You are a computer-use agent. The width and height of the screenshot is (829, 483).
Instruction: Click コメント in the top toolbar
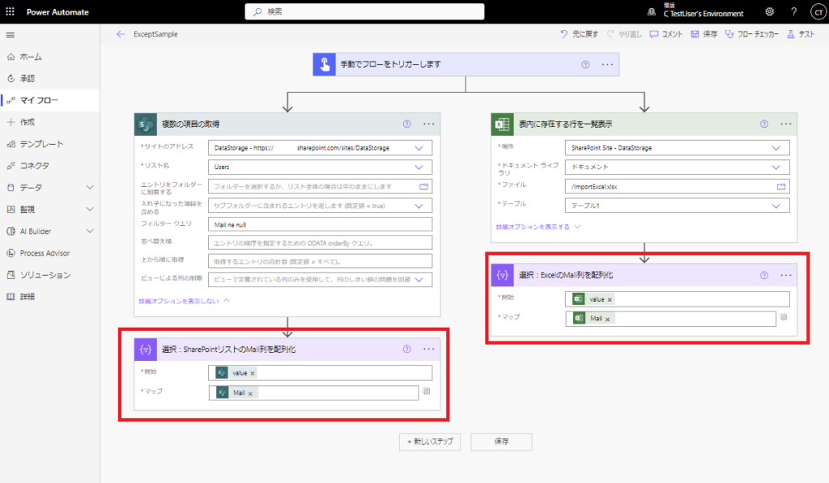pyautogui.click(x=666, y=34)
